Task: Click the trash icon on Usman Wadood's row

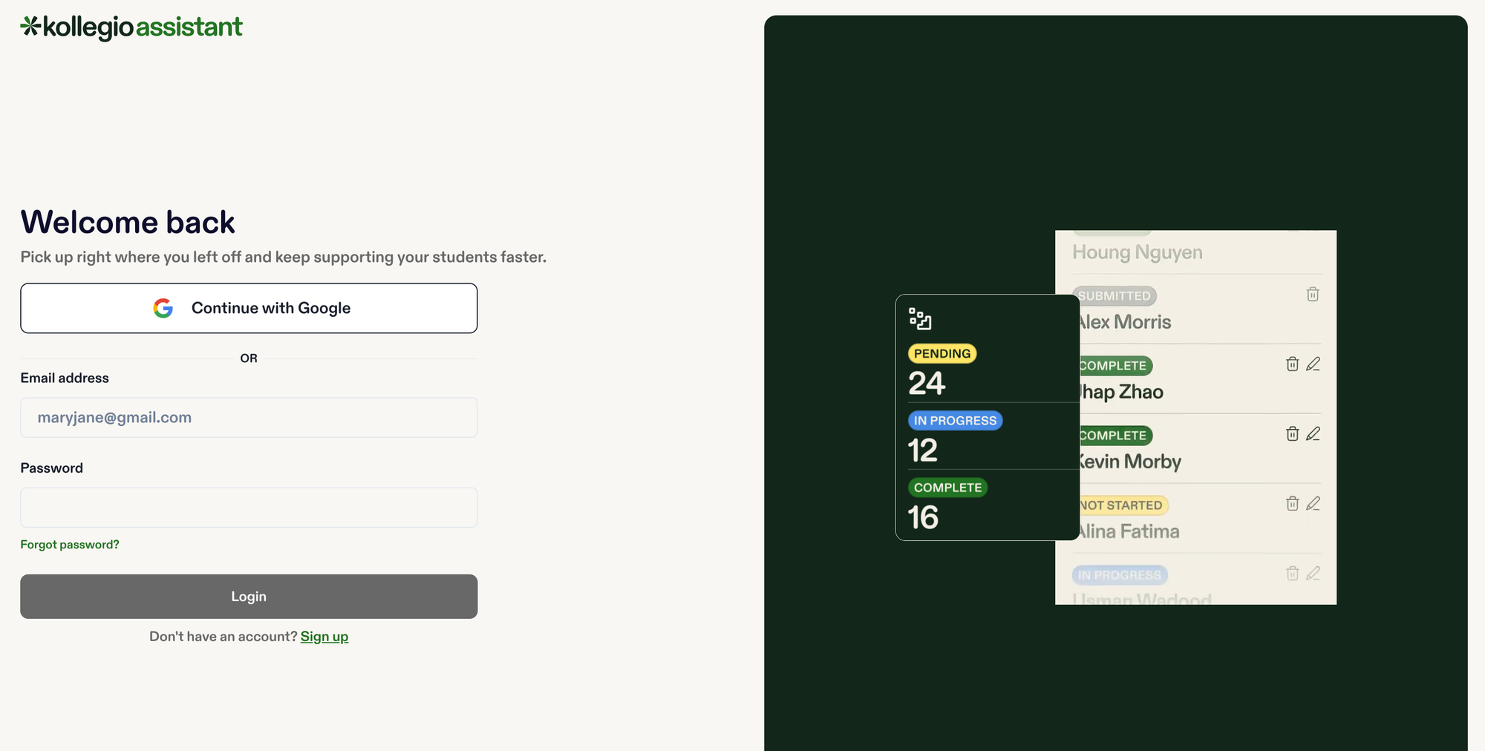Action: (x=1292, y=574)
